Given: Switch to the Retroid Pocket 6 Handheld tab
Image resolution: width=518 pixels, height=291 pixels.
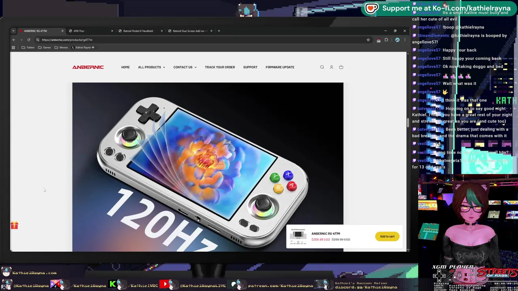Looking at the screenshot, I should coord(140,31).
